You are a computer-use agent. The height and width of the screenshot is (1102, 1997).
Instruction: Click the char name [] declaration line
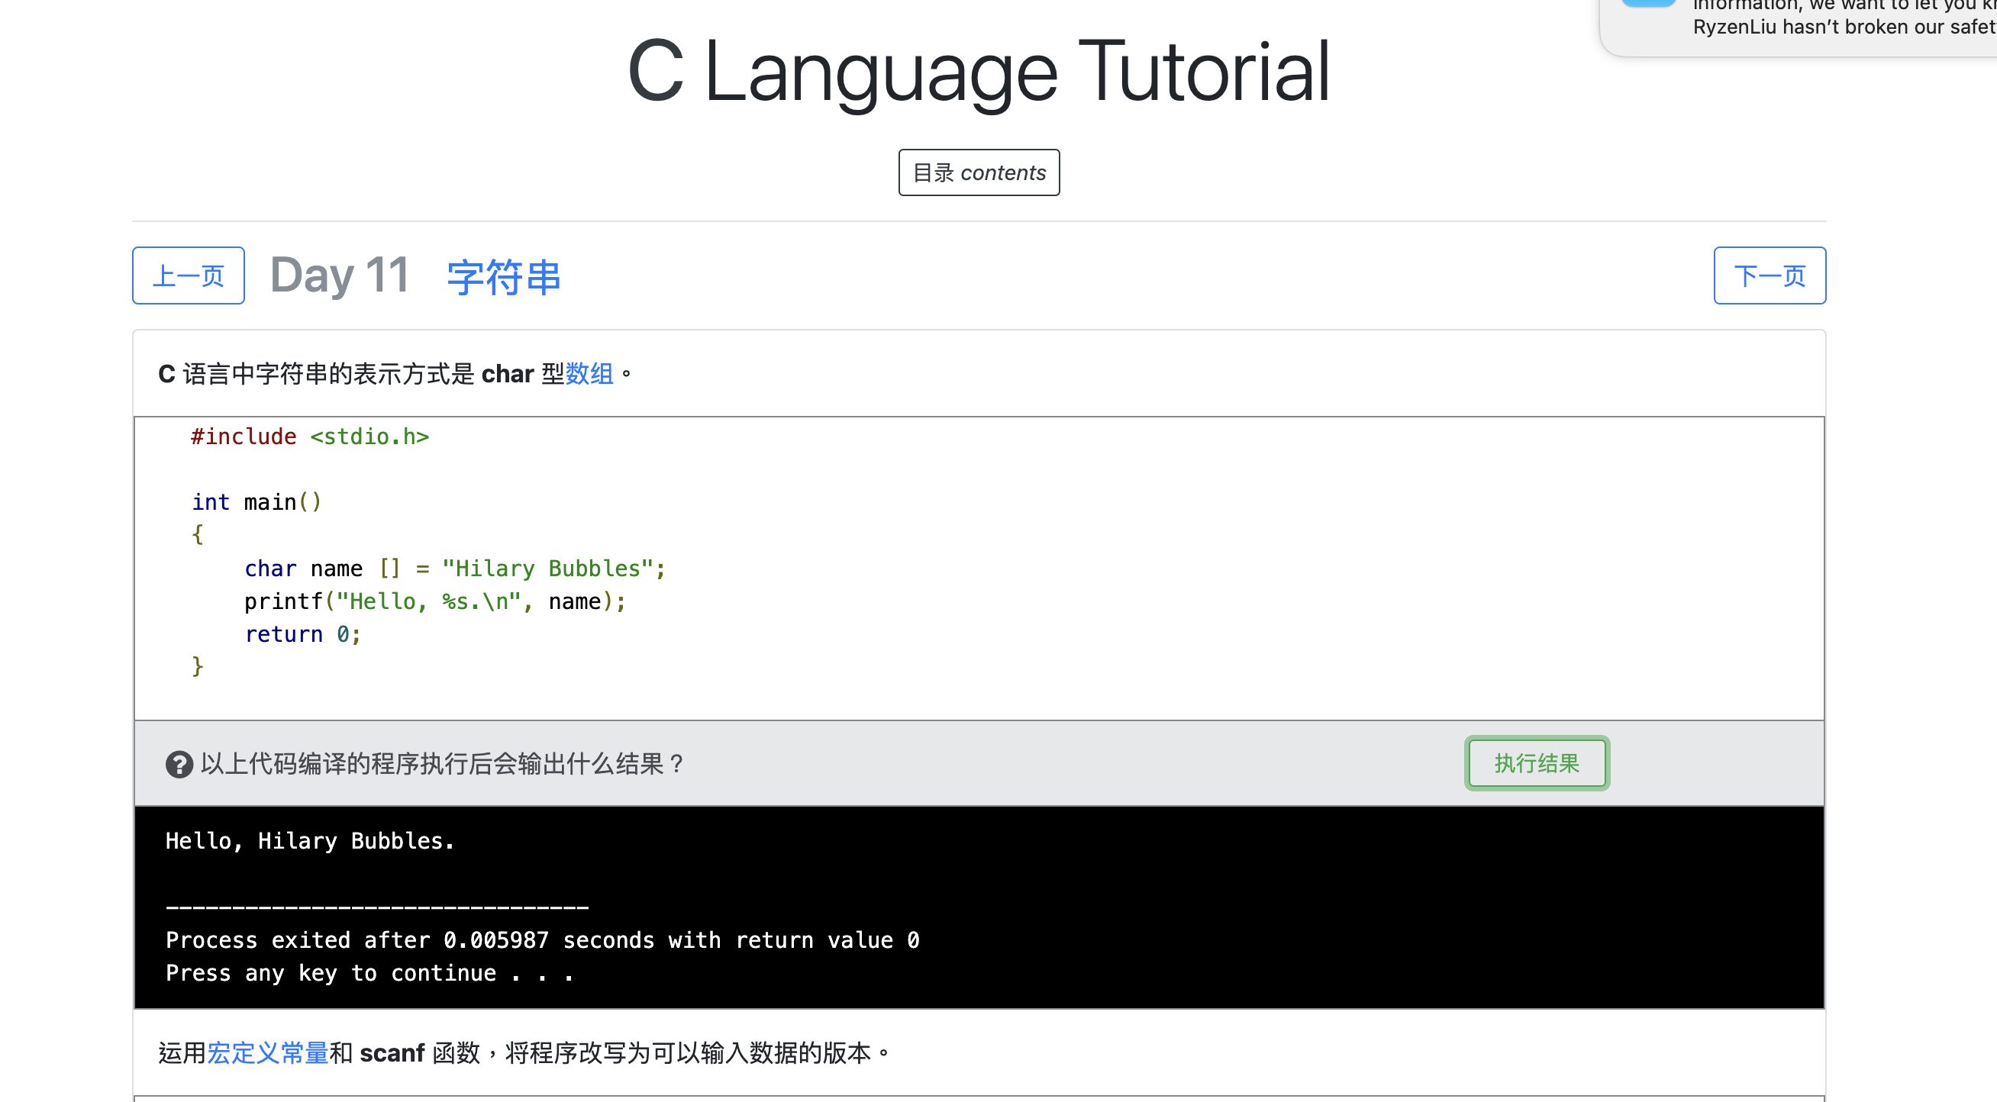[x=455, y=568]
